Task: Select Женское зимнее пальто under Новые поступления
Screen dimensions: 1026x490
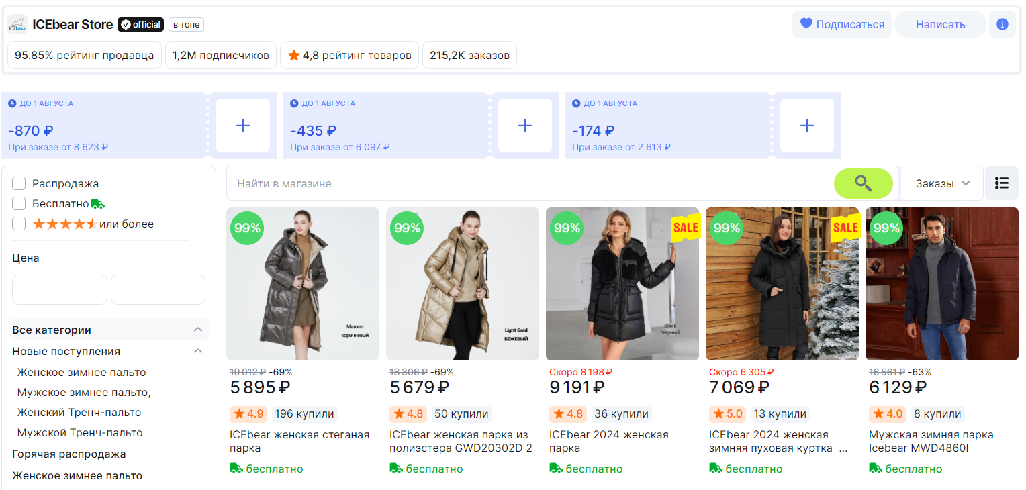Action: point(81,372)
